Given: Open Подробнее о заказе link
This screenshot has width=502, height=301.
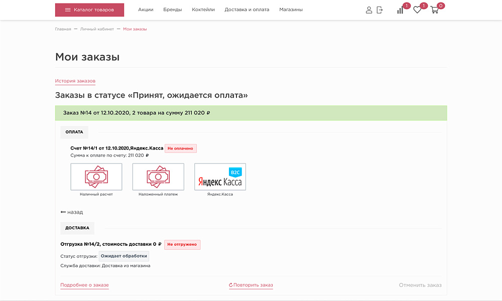Looking at the screenshot, I should 84,284.
